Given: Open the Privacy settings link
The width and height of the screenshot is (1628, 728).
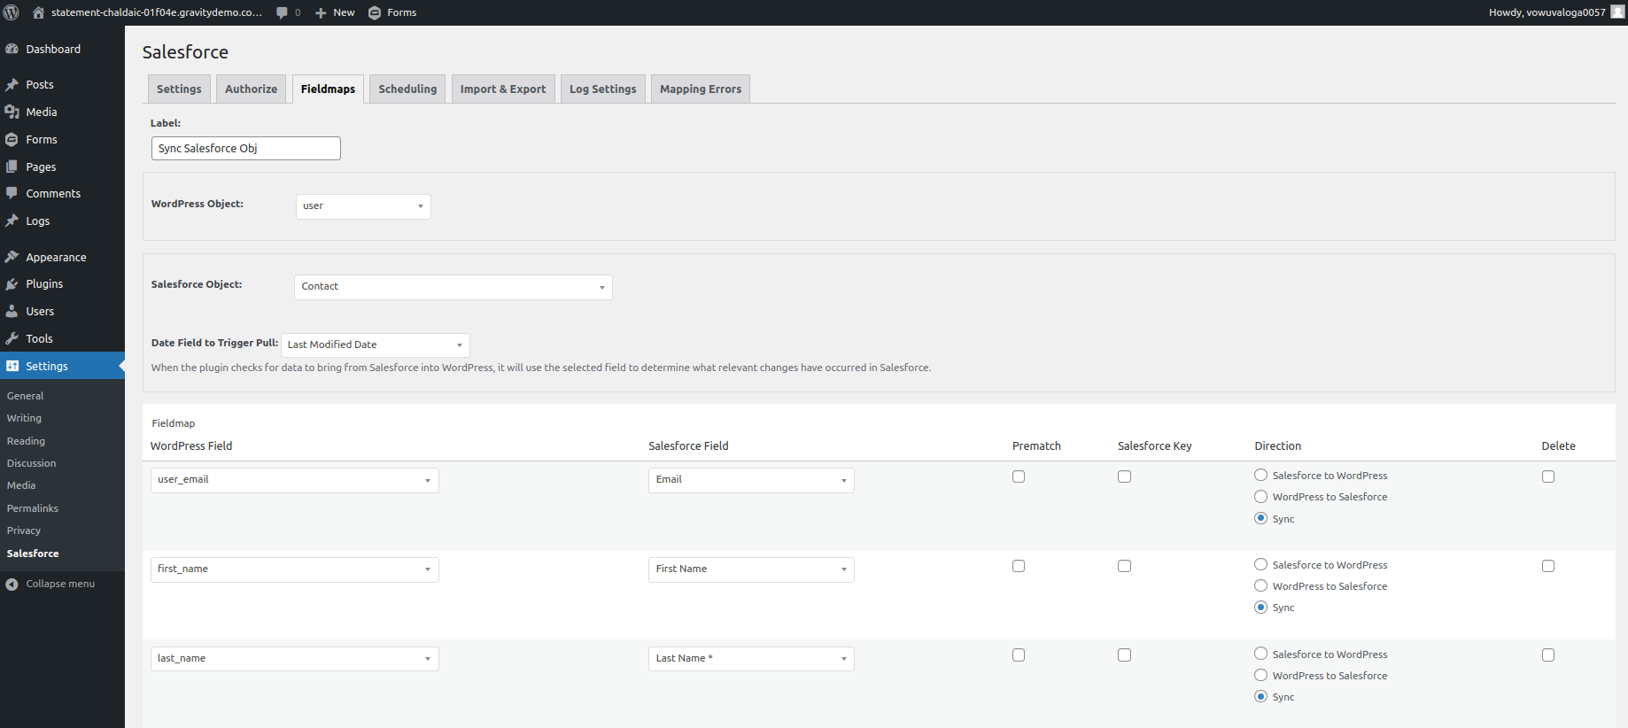Looking at the screenshot, I should click(24, 531).
